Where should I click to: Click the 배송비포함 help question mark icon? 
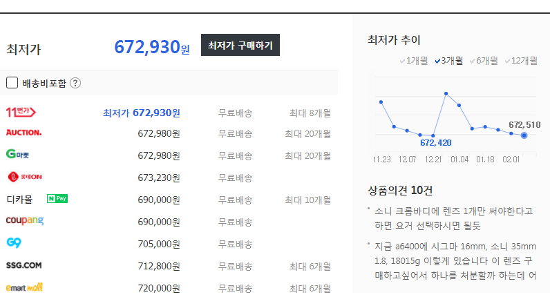tap(75, 83)
